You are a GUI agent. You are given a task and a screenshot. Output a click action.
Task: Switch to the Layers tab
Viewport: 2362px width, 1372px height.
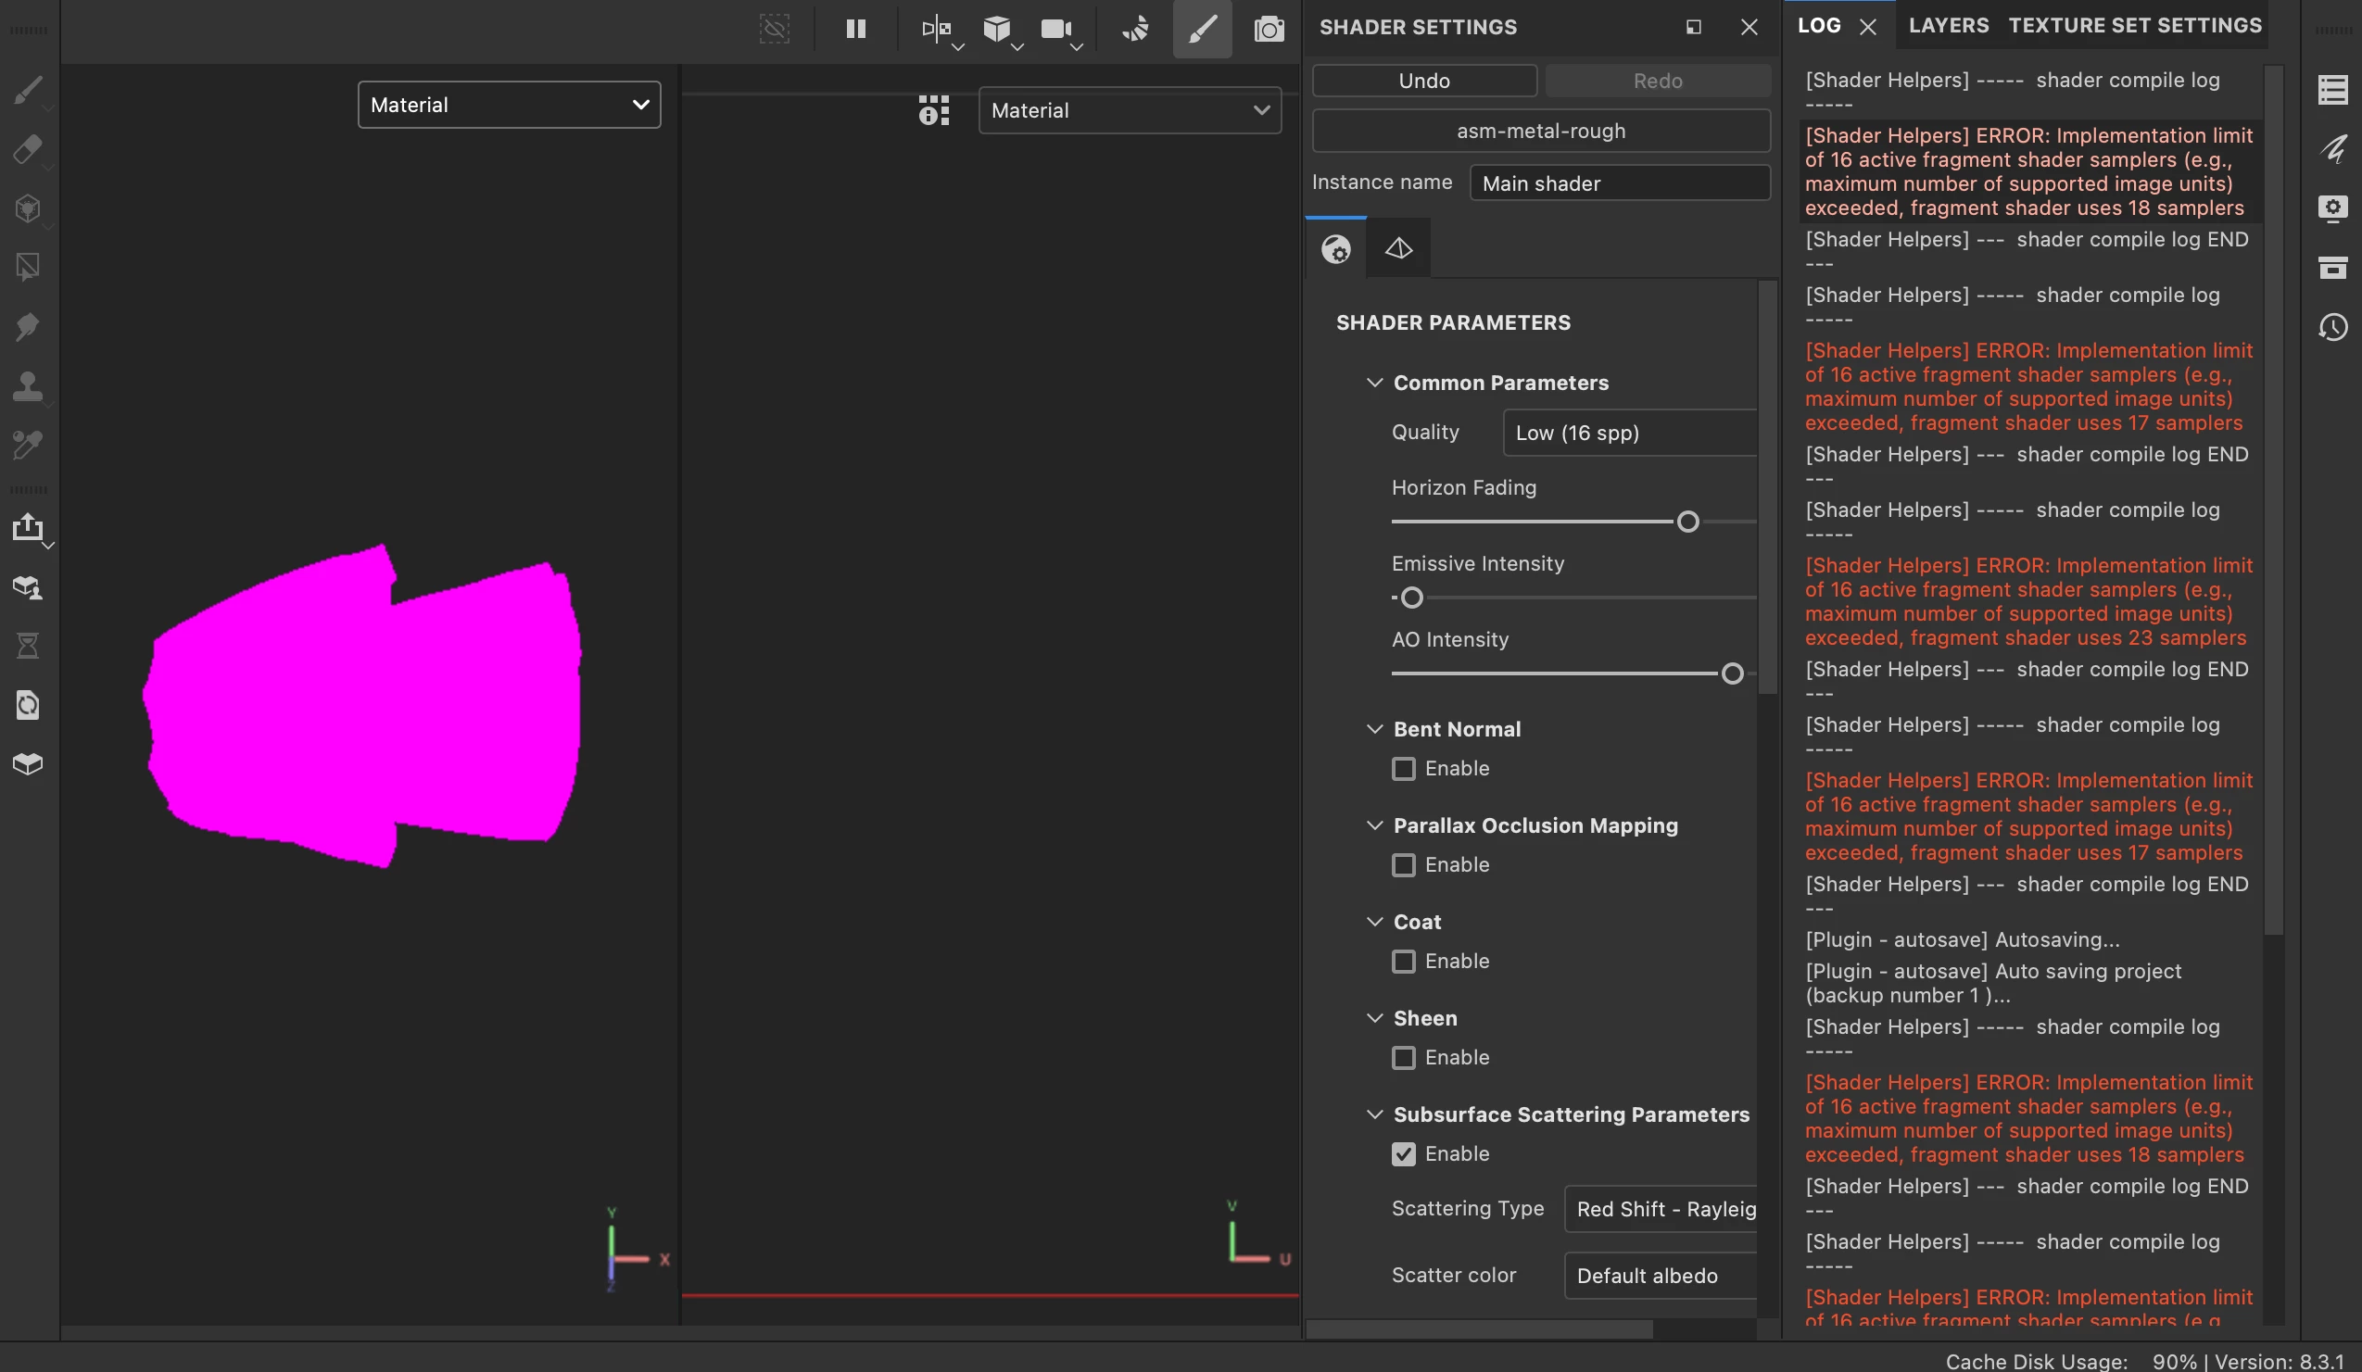pos(1948,25)
